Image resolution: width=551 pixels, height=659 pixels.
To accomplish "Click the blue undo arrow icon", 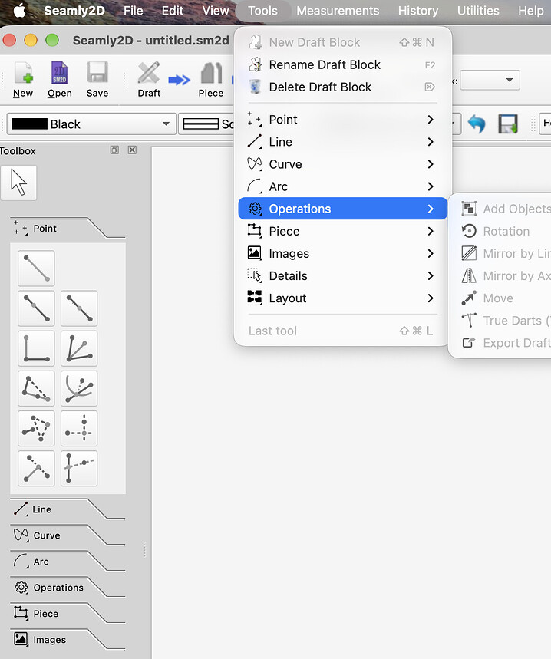I will click(477, 124).
